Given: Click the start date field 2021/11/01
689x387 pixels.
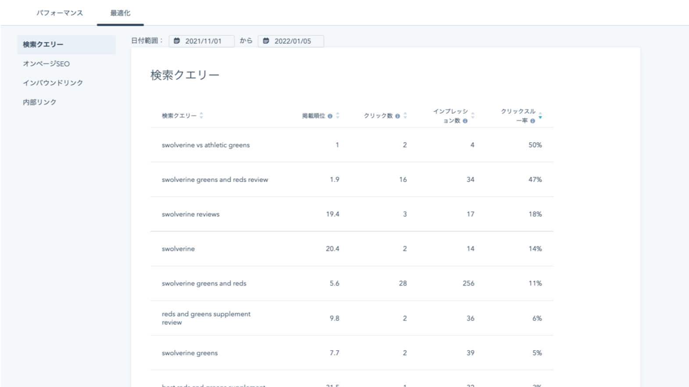Looking at the screenshot, I should 201,41.
